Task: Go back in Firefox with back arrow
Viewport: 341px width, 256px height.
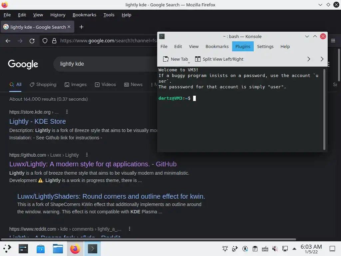Action: click(8, 41)
